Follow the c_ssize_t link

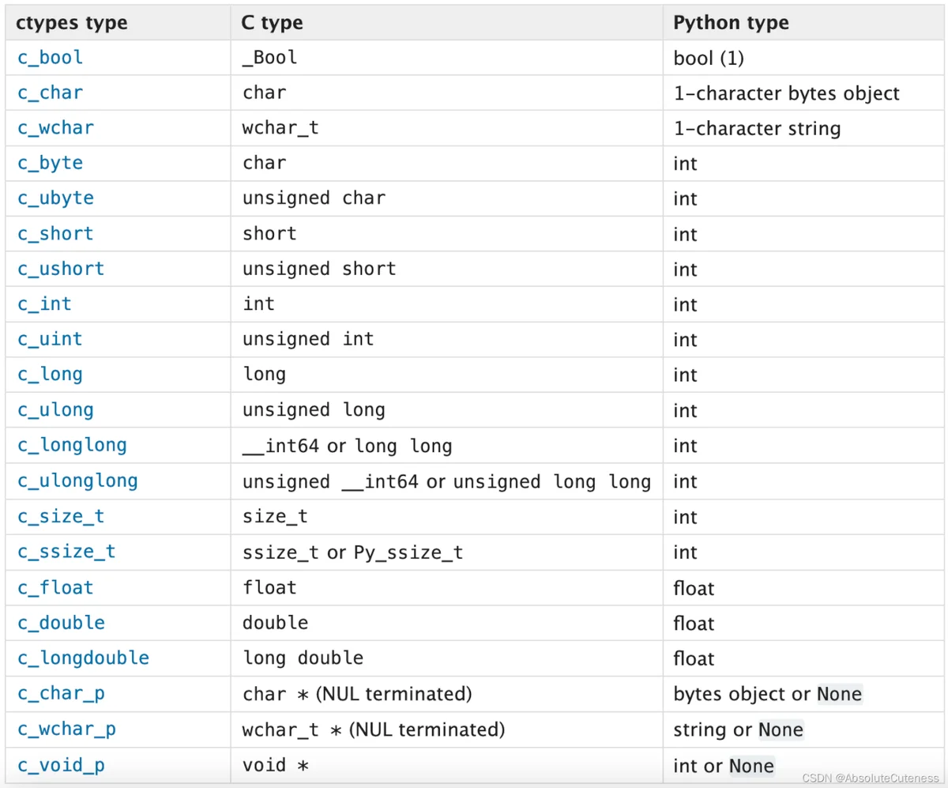[66, 552]
